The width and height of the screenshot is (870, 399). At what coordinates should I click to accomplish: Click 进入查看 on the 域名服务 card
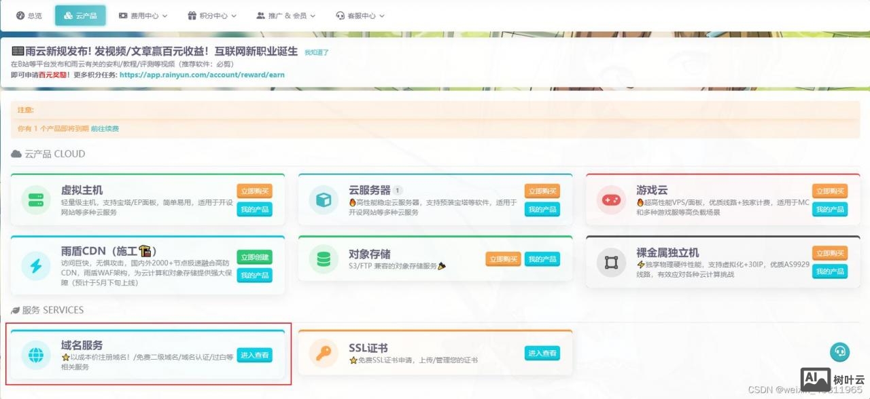pos(254,354)
